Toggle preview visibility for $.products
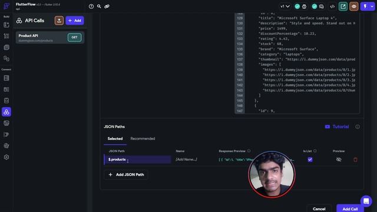This screenshot has height=212, width=377. coord(339,160)
